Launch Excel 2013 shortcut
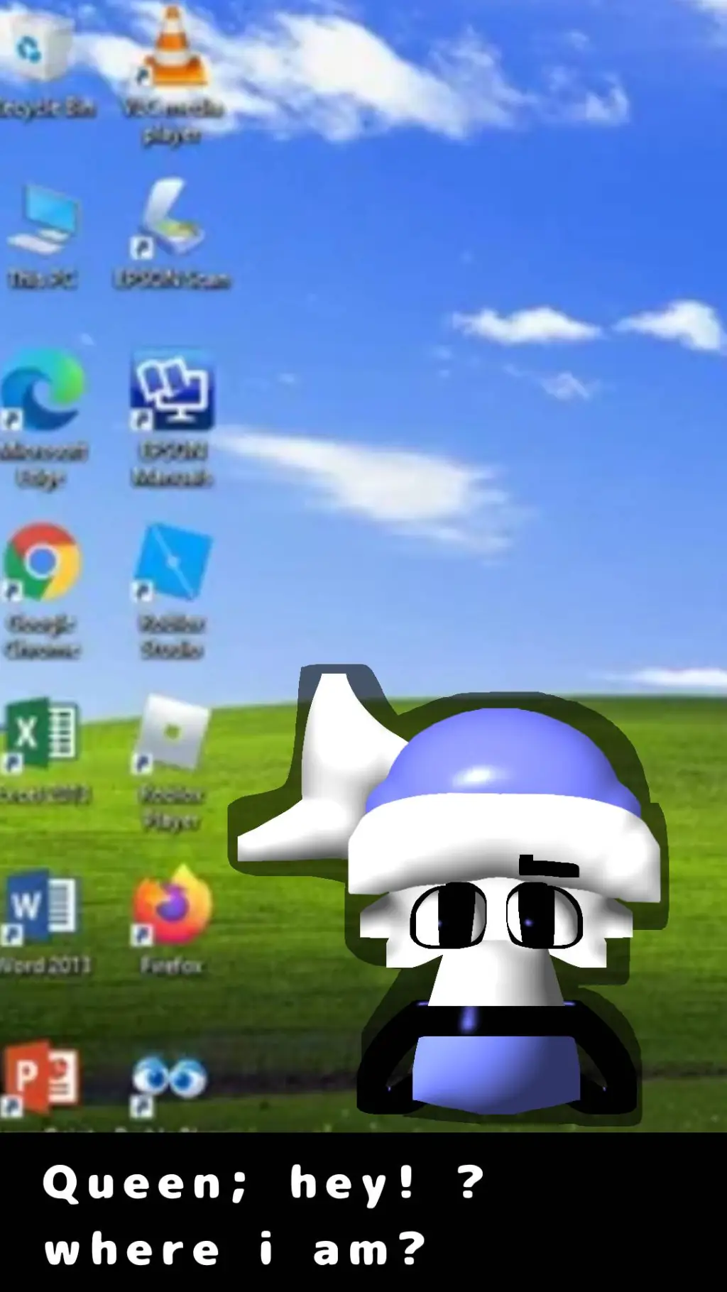 [x=41, y=734]
